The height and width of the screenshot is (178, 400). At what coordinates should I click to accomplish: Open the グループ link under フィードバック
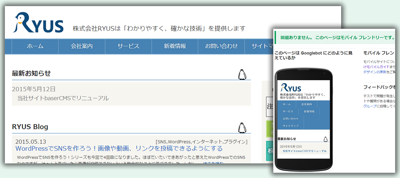tap(370, 106)
